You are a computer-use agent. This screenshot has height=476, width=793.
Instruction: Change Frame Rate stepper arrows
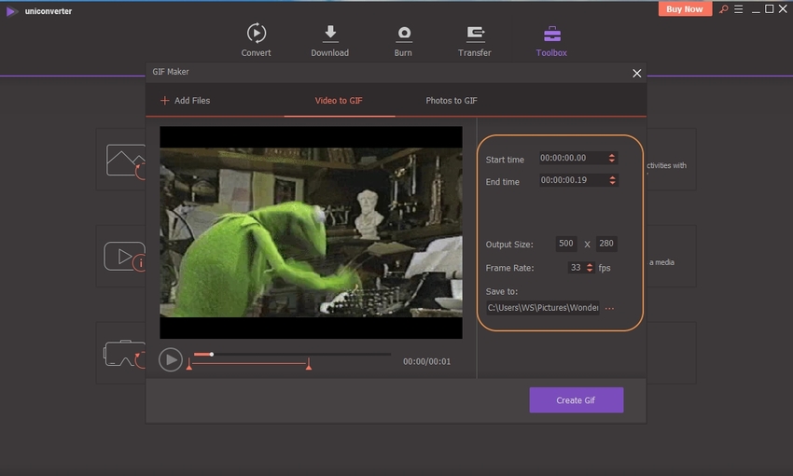tap(589, 268)
